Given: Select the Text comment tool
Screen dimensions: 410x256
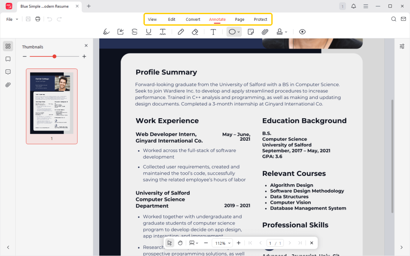Looking at the screenshot, I should tap(213, 32).
